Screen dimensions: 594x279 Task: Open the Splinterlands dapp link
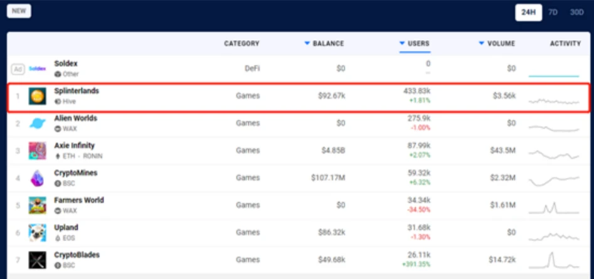pyautogui.click(x=77, y=91)
